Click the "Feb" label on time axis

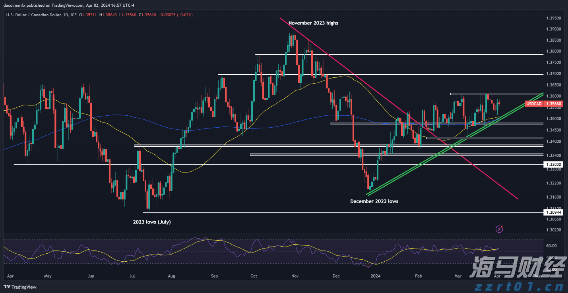pyautogui.click(x=418, y=276)
